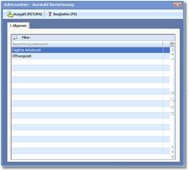Click the Bearbeiten (F8) hammer button
Image resolution: width=189 pixels, height=171 pixels.
pos(62,14)
